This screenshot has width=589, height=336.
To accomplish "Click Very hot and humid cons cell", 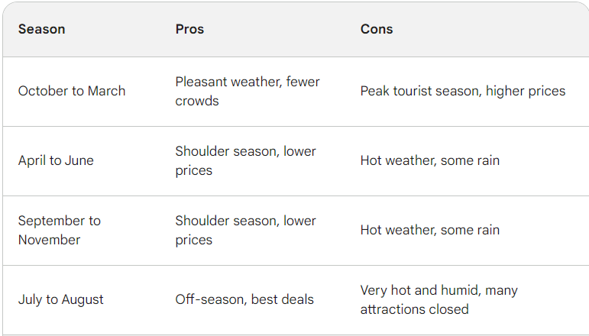I will [x=439, y=299].
